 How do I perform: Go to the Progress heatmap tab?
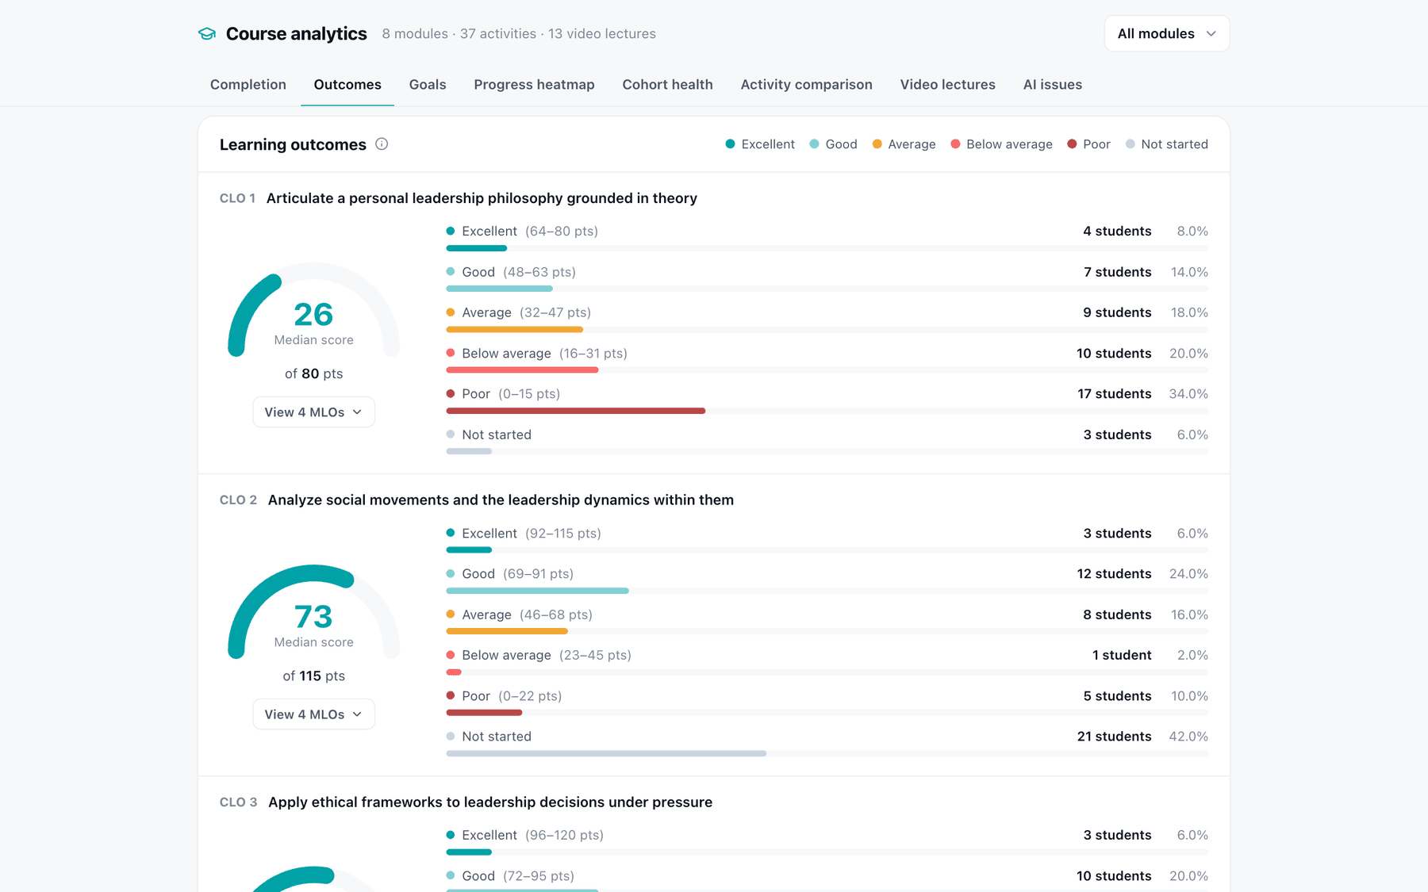tap(534, 85)
